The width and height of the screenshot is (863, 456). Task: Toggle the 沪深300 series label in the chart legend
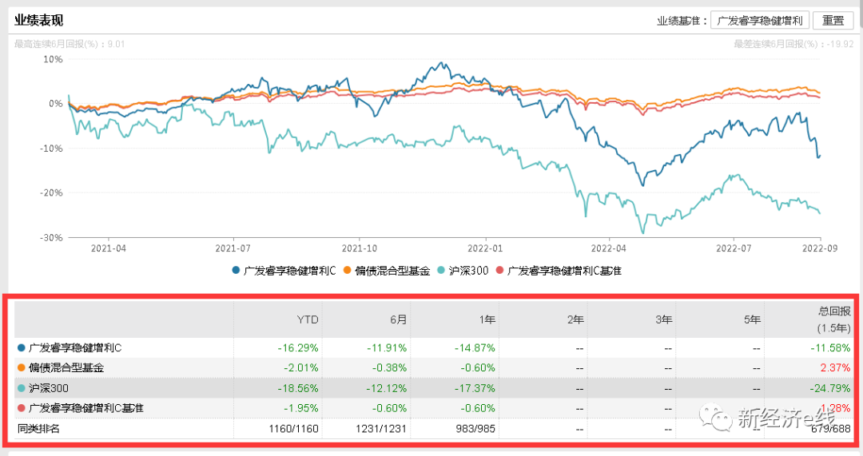[469, 271]
